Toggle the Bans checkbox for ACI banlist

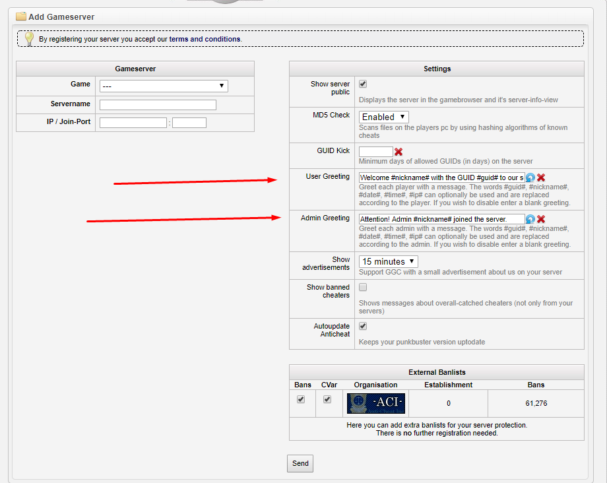click(x=301, y=399)
